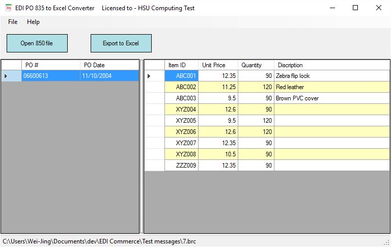391x247 pixels.
Task: Open the Help menu
Action: [x=33, y=22]
